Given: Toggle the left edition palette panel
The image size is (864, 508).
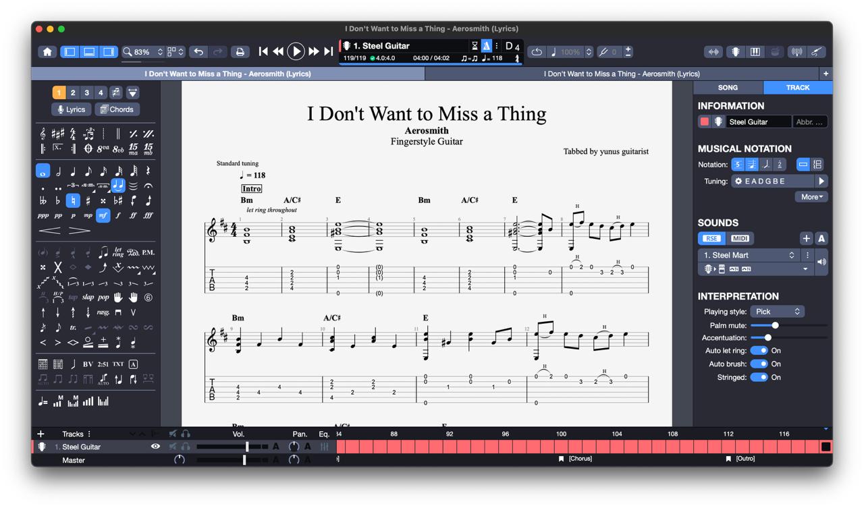Looking at the screenshot, I should click(x=70, y=52).
